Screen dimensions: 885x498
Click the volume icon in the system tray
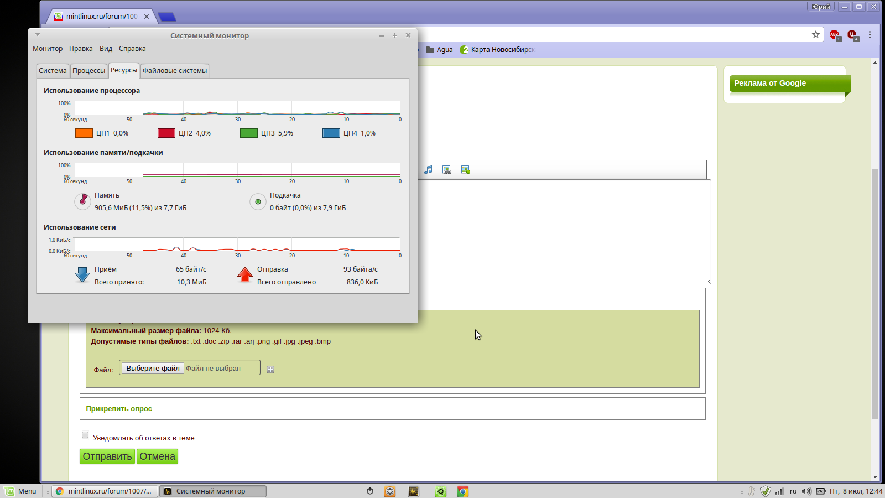(806, 491)
